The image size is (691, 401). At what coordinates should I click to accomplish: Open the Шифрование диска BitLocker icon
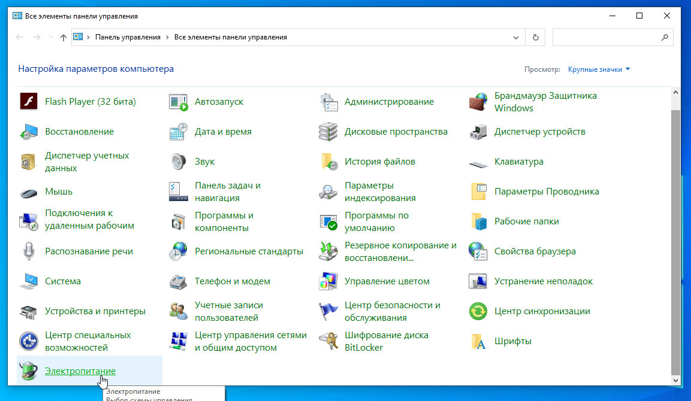tap(328, 341)
